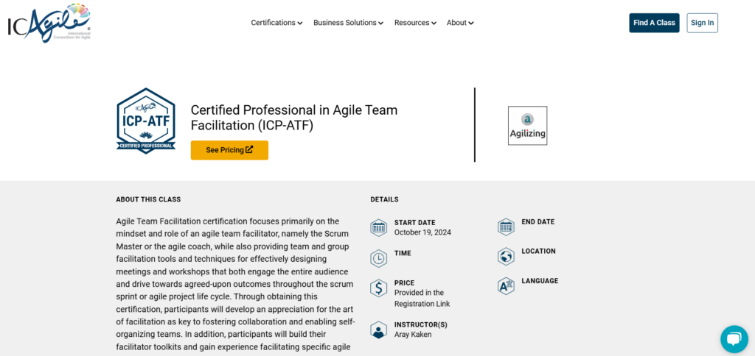Image resolution: width=755 pixels, height=356 pixels.
Task: Click the DETAILS heading
Action: (x=384, y=199)
